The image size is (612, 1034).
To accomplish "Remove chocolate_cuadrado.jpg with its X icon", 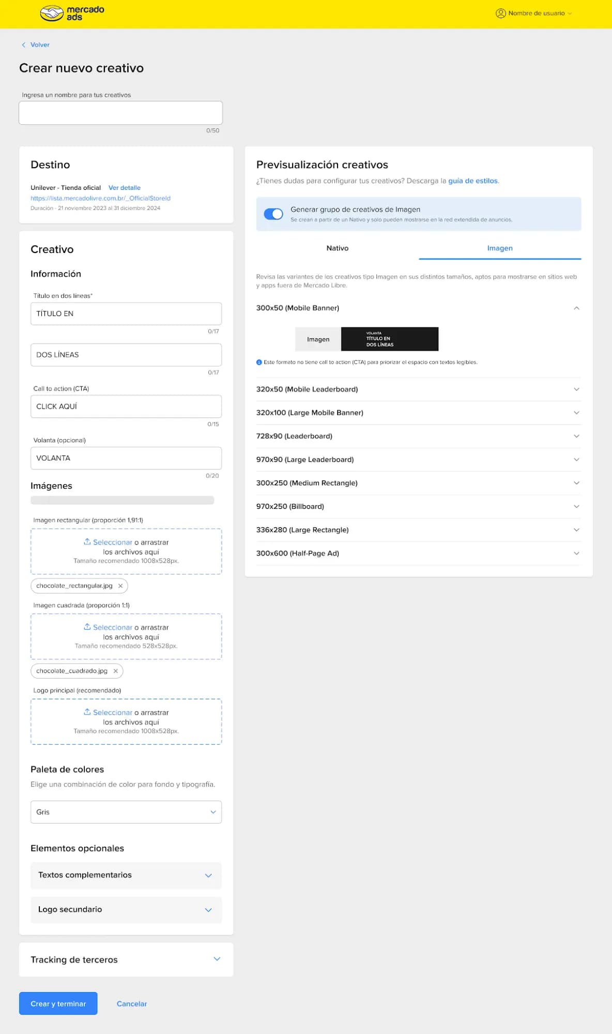I will (x=116, y=671).
